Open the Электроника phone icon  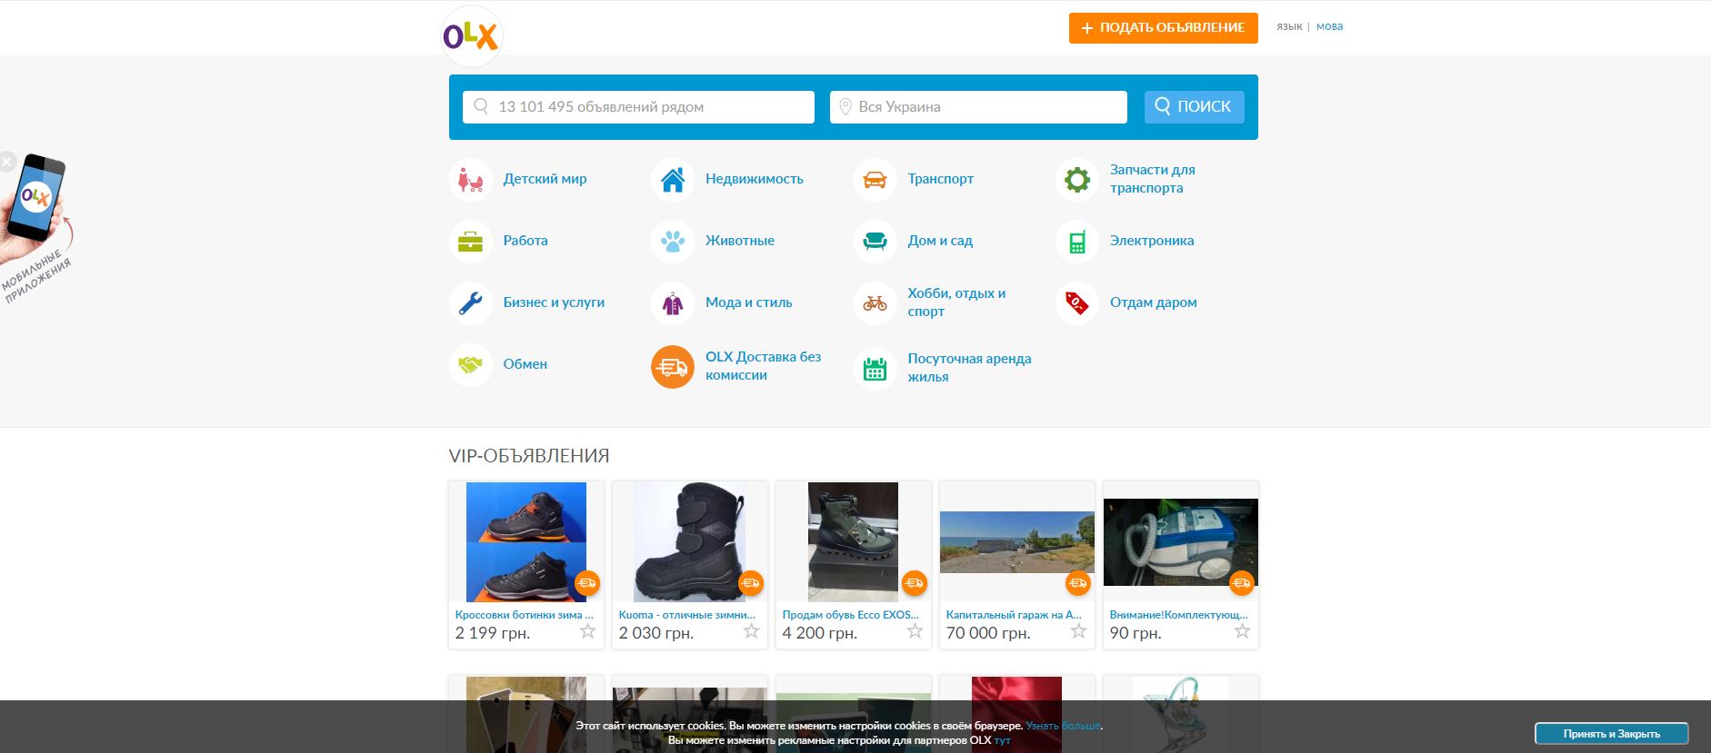(x=1077, y=242)
